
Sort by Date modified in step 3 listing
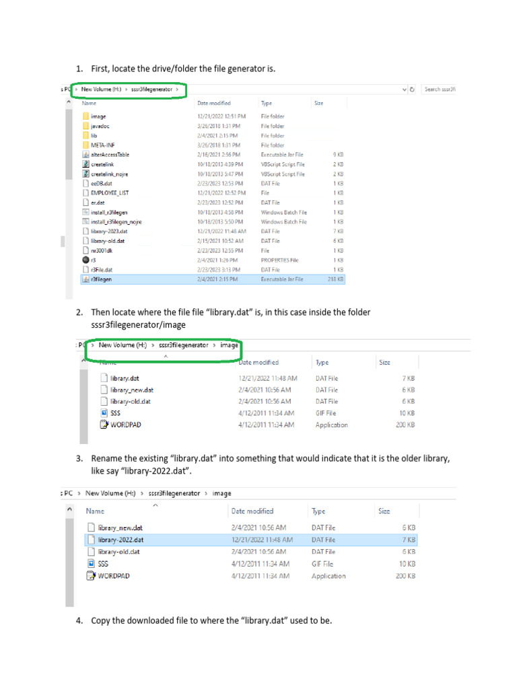click(x=252, y=511)
